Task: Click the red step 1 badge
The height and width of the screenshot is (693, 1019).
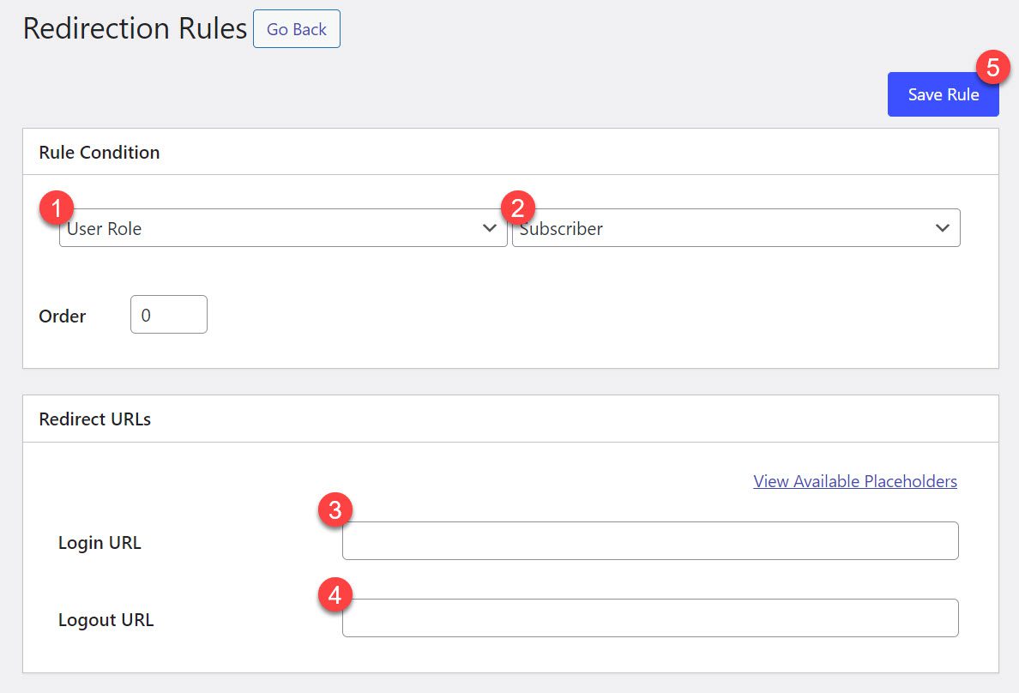Action: pos(57,208)
